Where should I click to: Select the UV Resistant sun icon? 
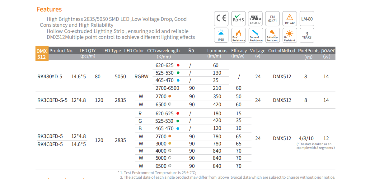coord(289,35)
